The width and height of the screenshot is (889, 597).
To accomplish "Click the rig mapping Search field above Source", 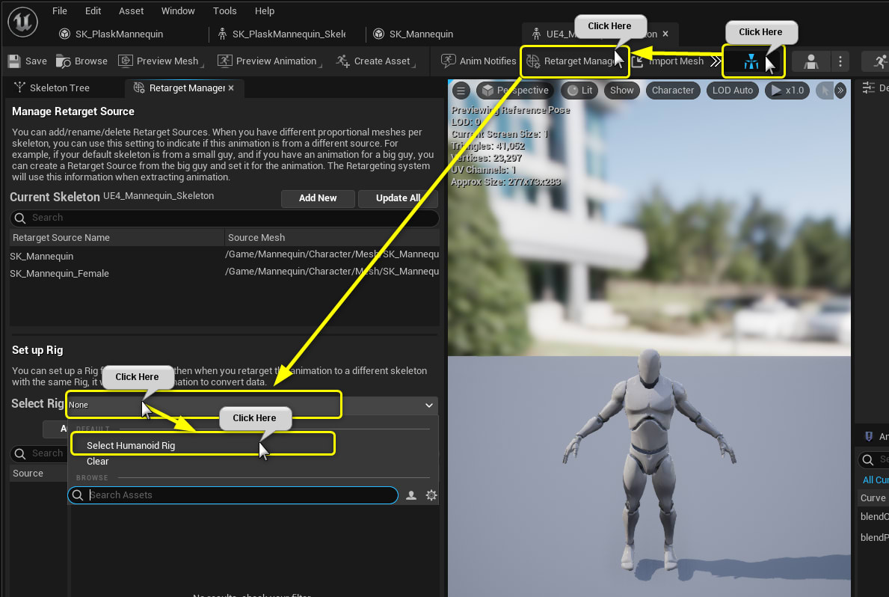I will click(x=39, y=453).
